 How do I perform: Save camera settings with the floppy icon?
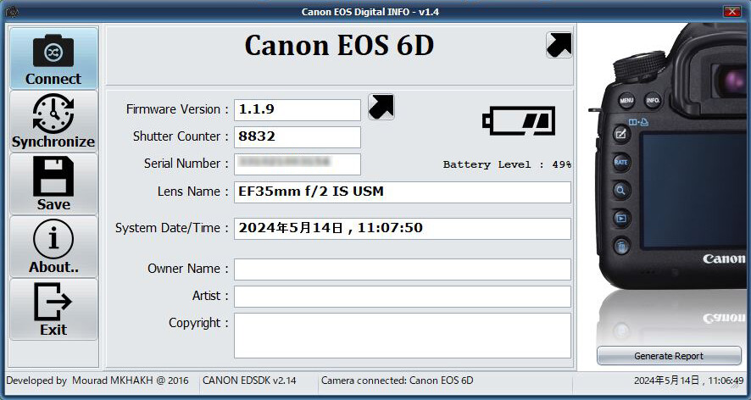pos(53,184)
